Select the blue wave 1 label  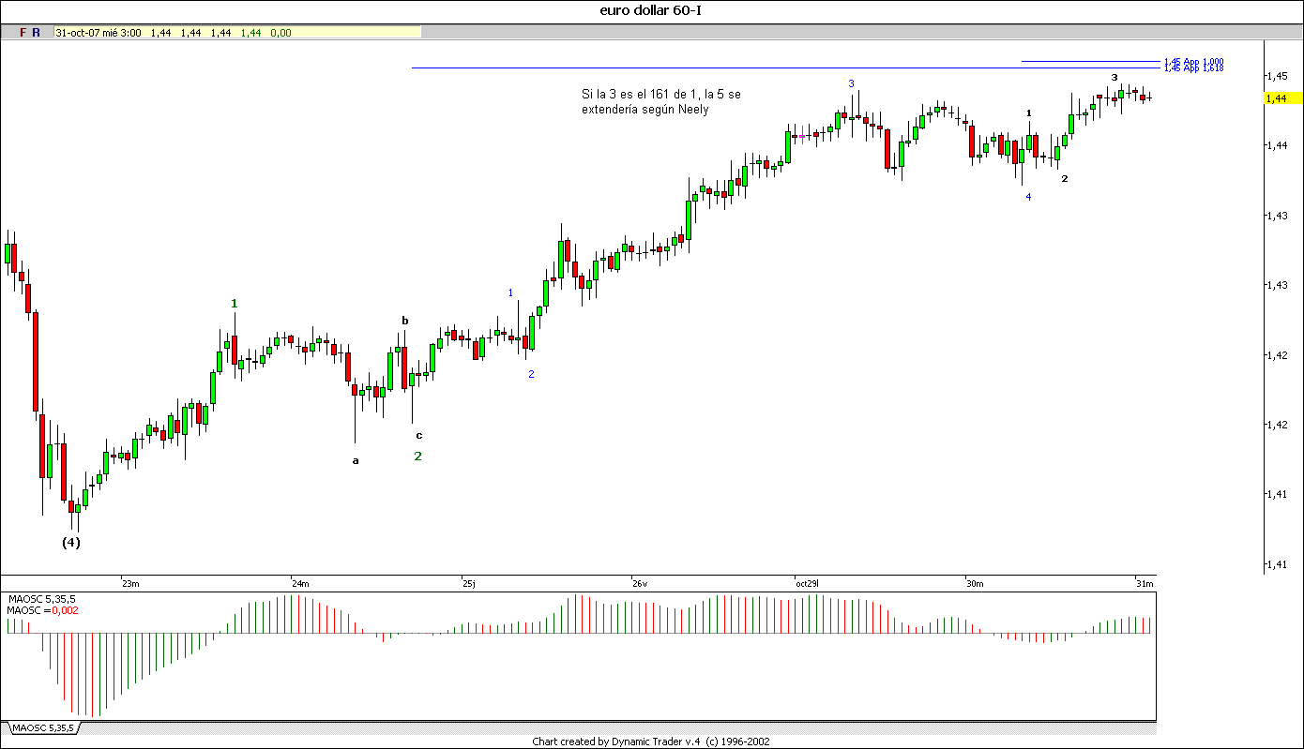click(511, 292)
